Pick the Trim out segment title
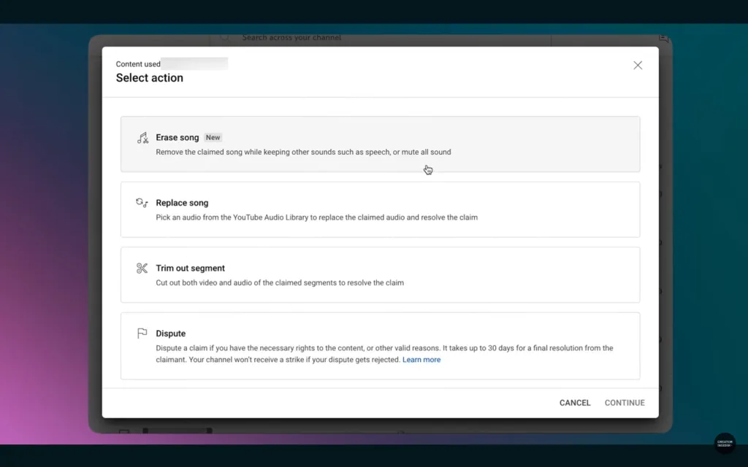 tap(191, 269)
